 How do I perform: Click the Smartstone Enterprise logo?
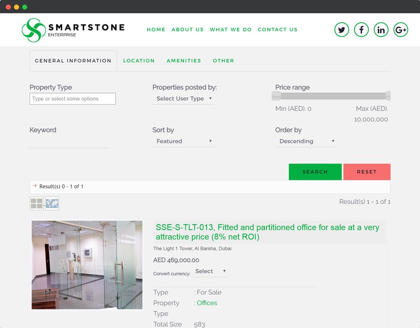coord(73,29)
